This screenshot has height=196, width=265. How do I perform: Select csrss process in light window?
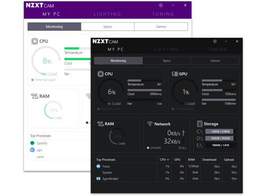point(40,157)
